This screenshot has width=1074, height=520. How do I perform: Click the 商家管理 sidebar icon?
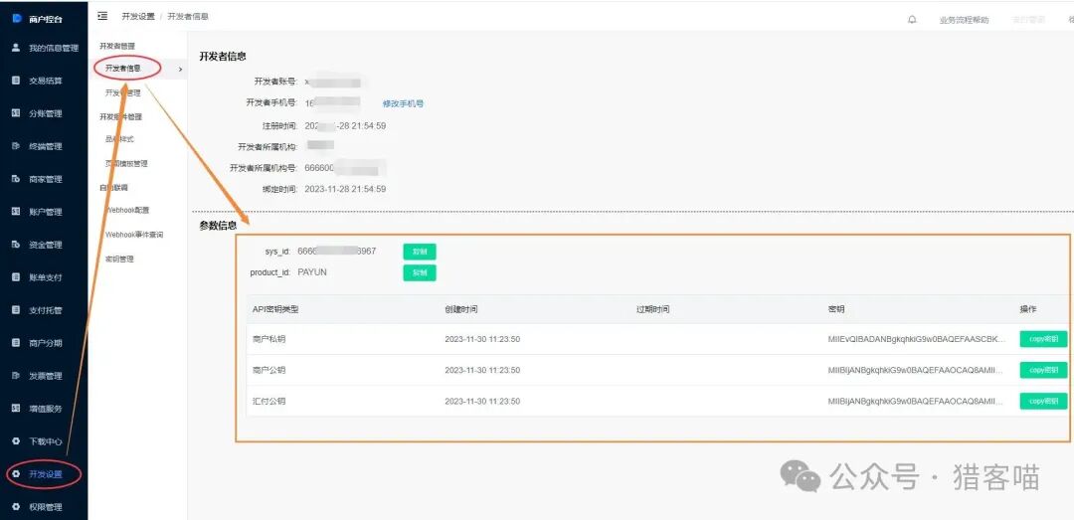[16, 179]
